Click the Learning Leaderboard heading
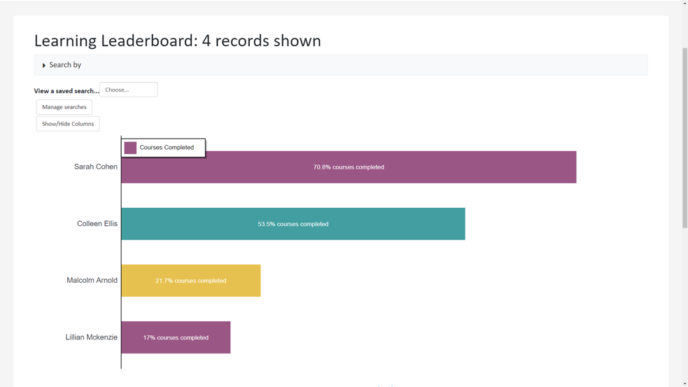This screenshot has width=688, height=387. (x=178, y=41)
